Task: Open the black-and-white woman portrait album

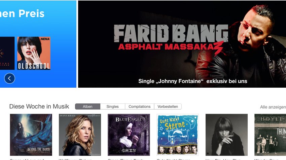Action: coord(226,135)
